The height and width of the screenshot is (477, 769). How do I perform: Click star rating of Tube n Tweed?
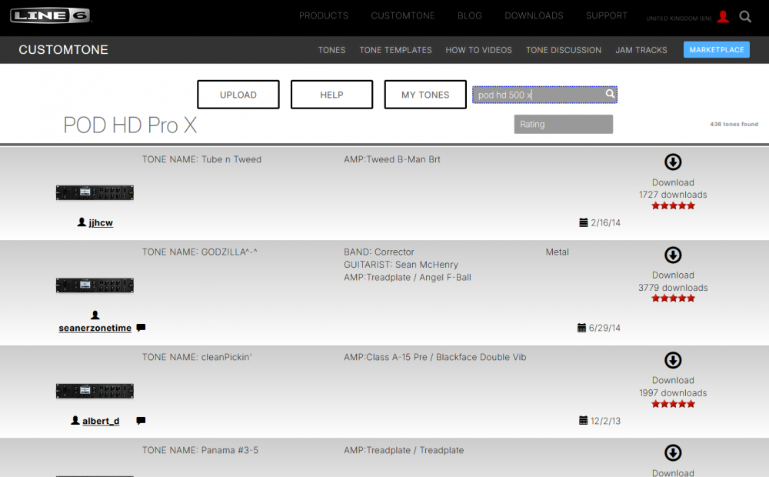pos(673,205)
